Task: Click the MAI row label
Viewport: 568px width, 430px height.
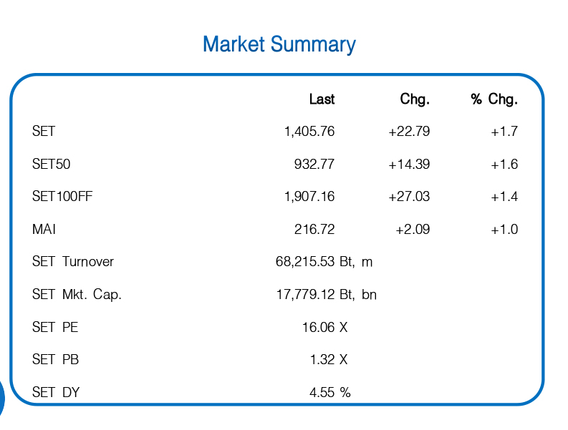Action: click(x=44, y=230)
